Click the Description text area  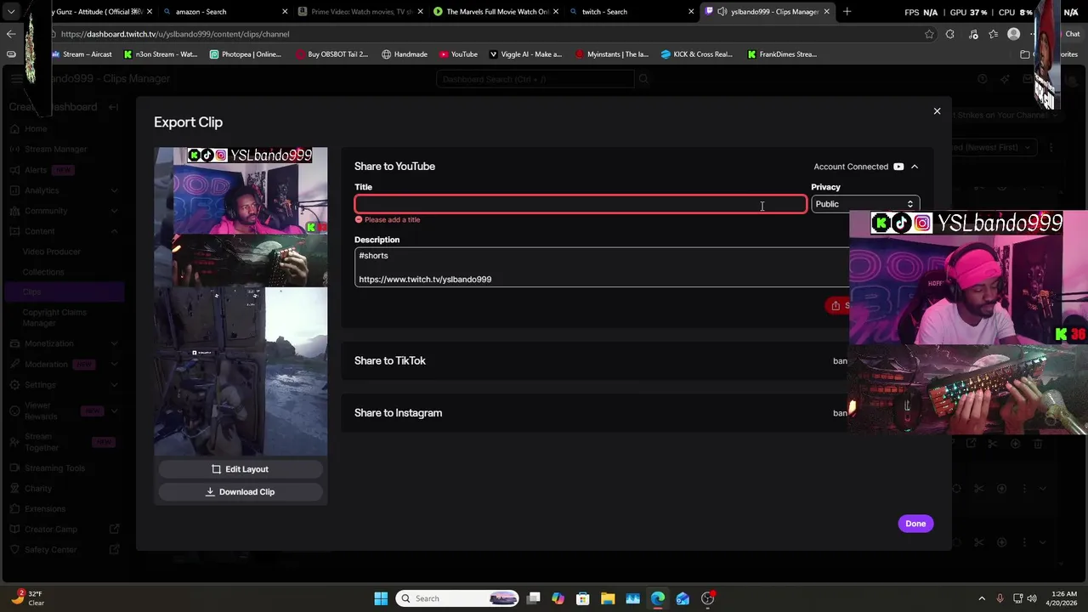602,267
